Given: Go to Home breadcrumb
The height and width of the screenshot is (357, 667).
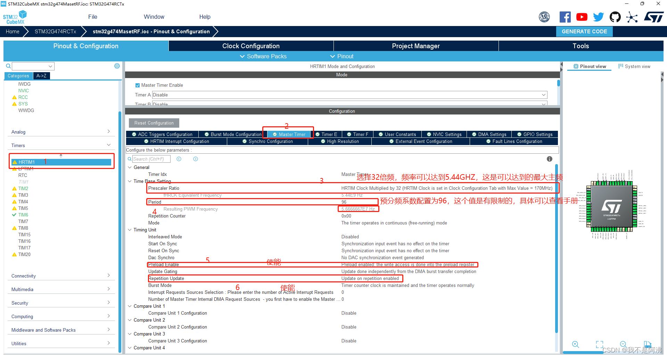Looking at the screenshot, I should pyautogui.click(x=13, y=31).
